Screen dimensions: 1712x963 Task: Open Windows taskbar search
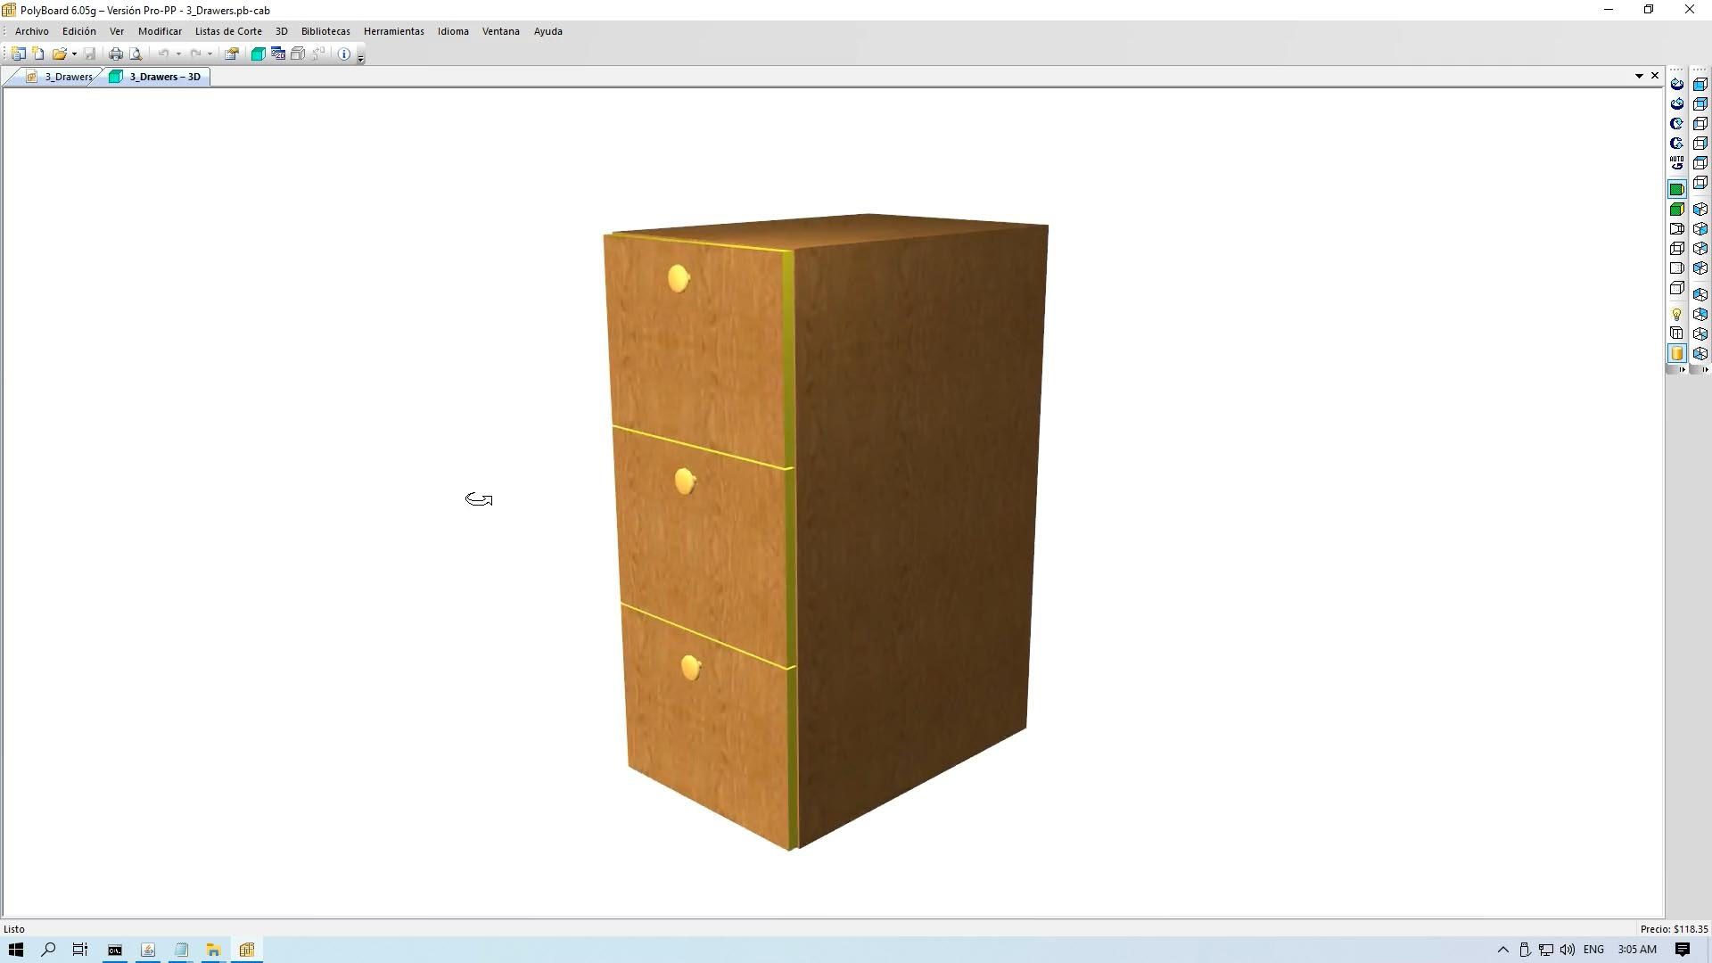click(x=48, y=950)
